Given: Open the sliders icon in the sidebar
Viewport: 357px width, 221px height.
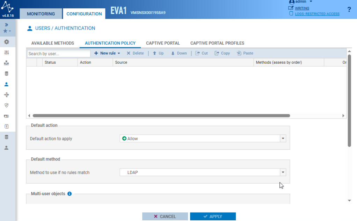Looking at the screenshot, I should pos(7,52).
